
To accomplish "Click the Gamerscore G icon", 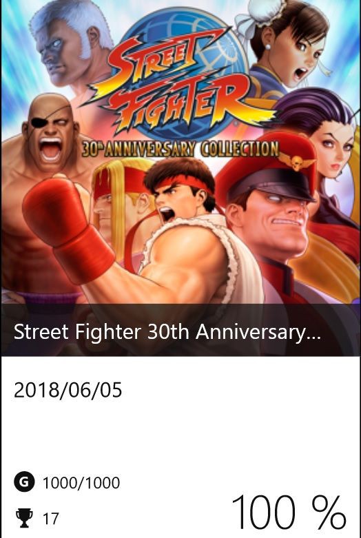I will pyautogui.click(x=24, y=482).
